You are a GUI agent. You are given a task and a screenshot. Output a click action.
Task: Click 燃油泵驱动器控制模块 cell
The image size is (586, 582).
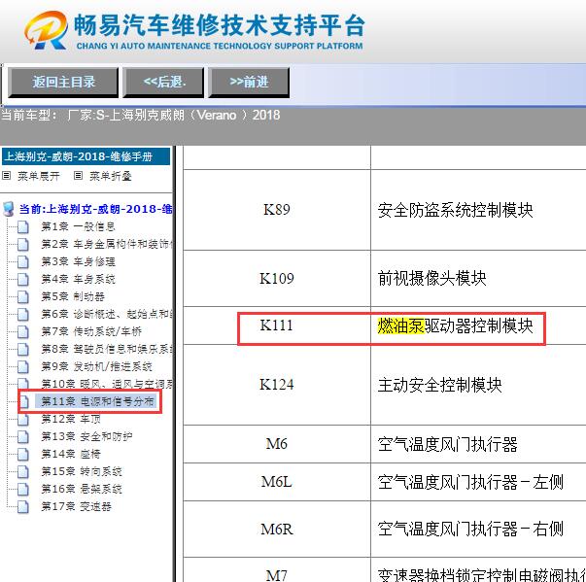click(x=478, y=325)
